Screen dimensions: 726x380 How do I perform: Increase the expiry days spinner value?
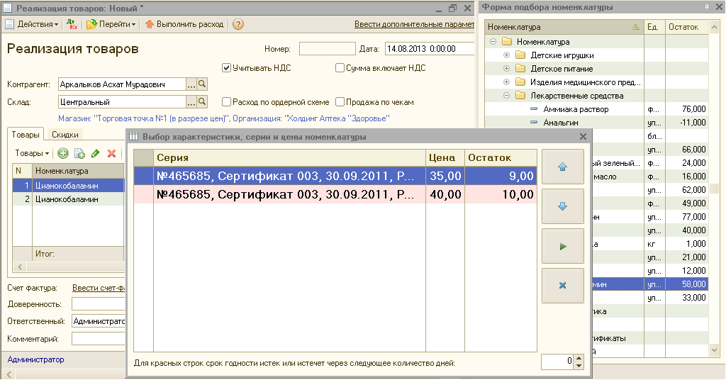(x=579, y=358)
